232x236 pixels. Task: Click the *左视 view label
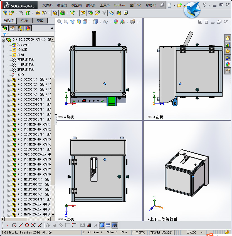(x=158, y=117)
